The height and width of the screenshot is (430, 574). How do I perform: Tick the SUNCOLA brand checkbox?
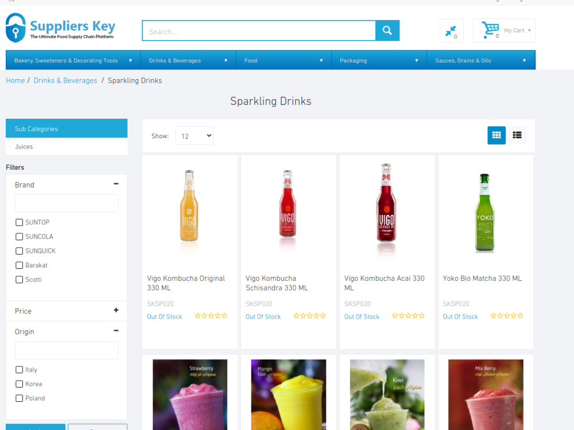(x=20, y=237)
